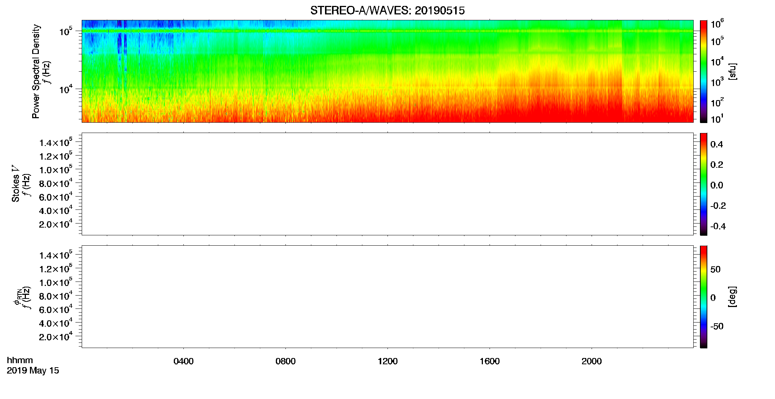Click the phi RTN degree color bar
The height and width of the screenshot is (399, 775).
click(x=704, y=297)
